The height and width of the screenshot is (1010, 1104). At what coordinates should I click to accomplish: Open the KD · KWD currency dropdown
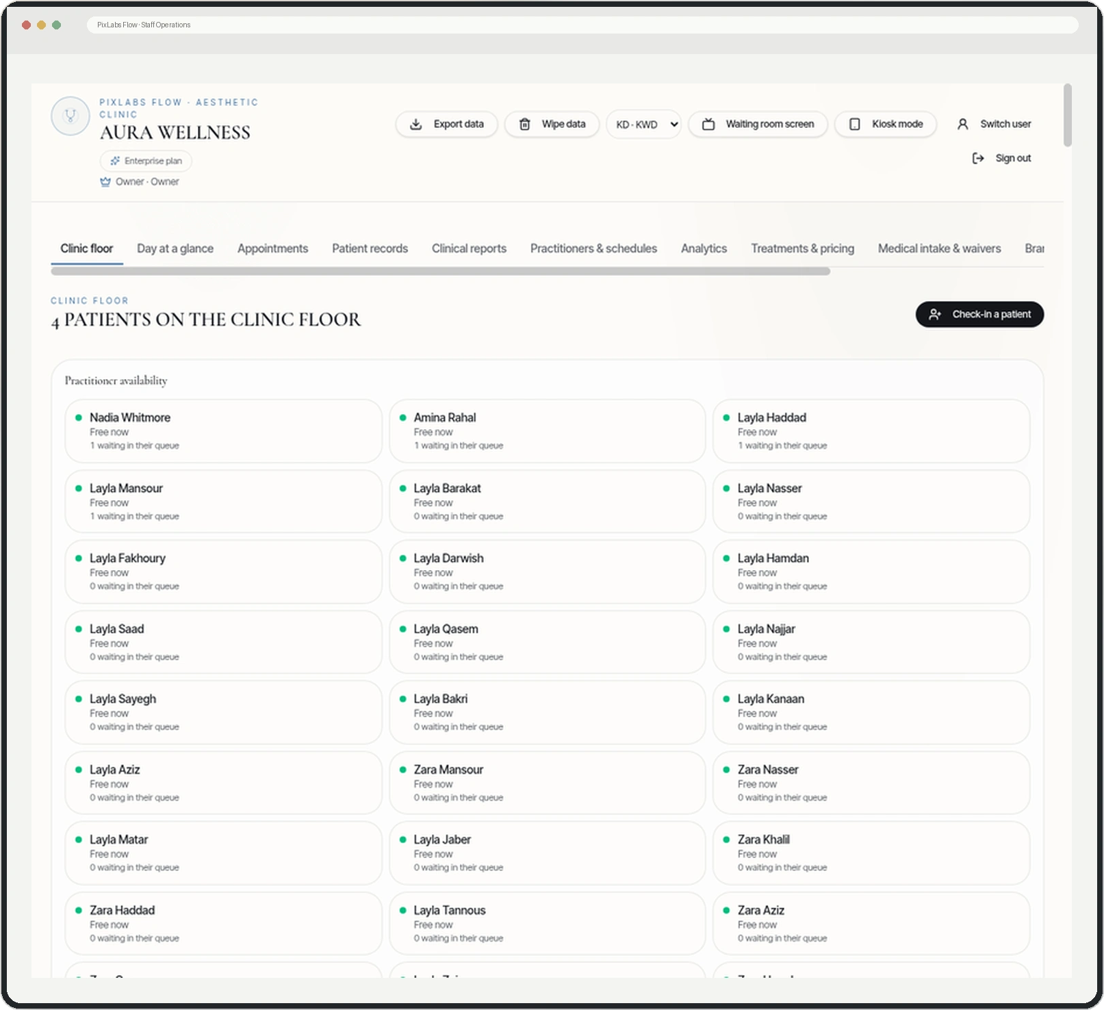tap(644, 125)
